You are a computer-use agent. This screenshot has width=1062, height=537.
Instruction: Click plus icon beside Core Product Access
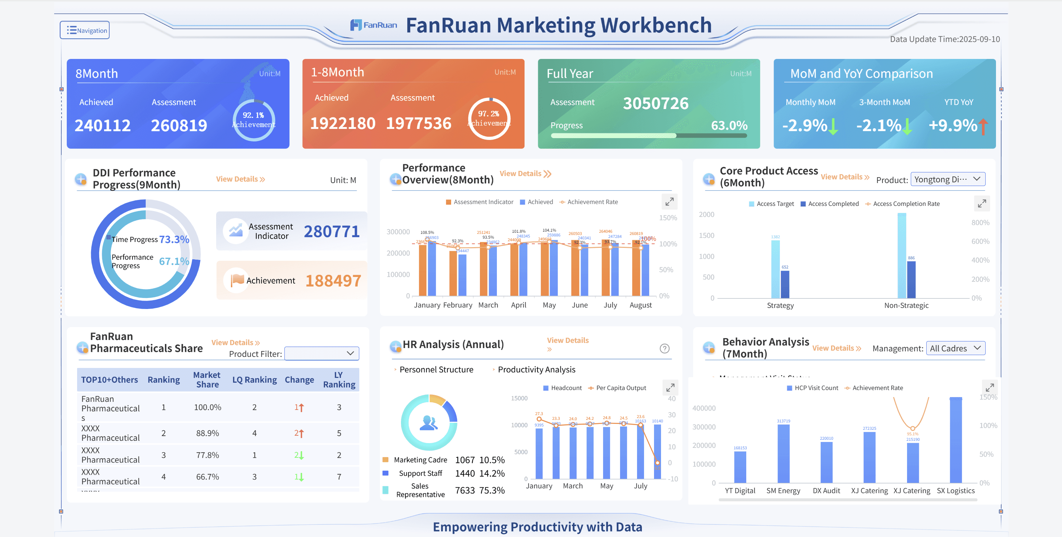tap(709, 179)
